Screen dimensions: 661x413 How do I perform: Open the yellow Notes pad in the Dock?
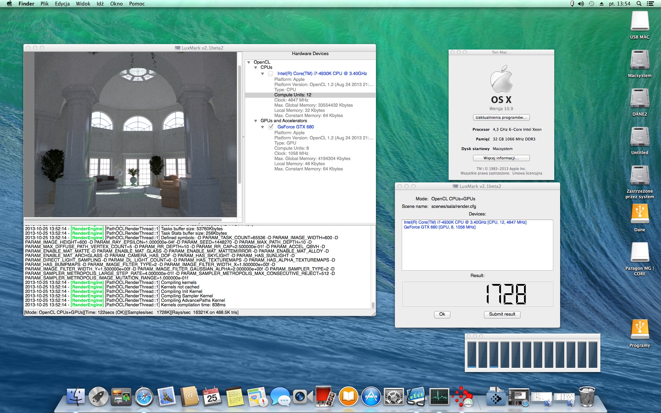(x=235, y=397)
